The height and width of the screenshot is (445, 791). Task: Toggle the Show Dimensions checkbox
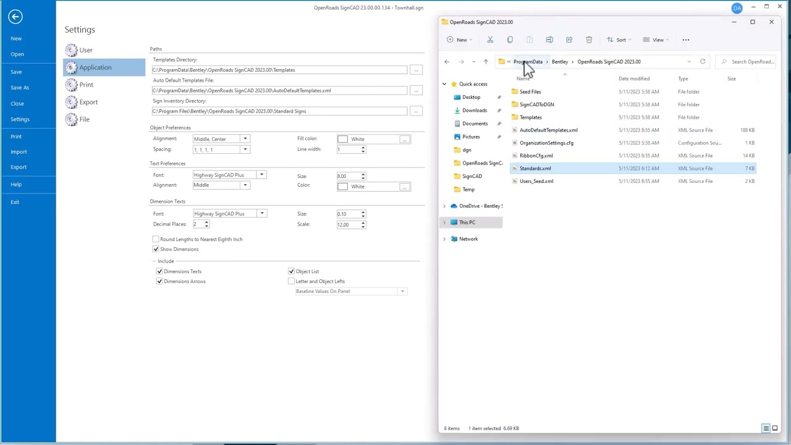coord(156,249)
